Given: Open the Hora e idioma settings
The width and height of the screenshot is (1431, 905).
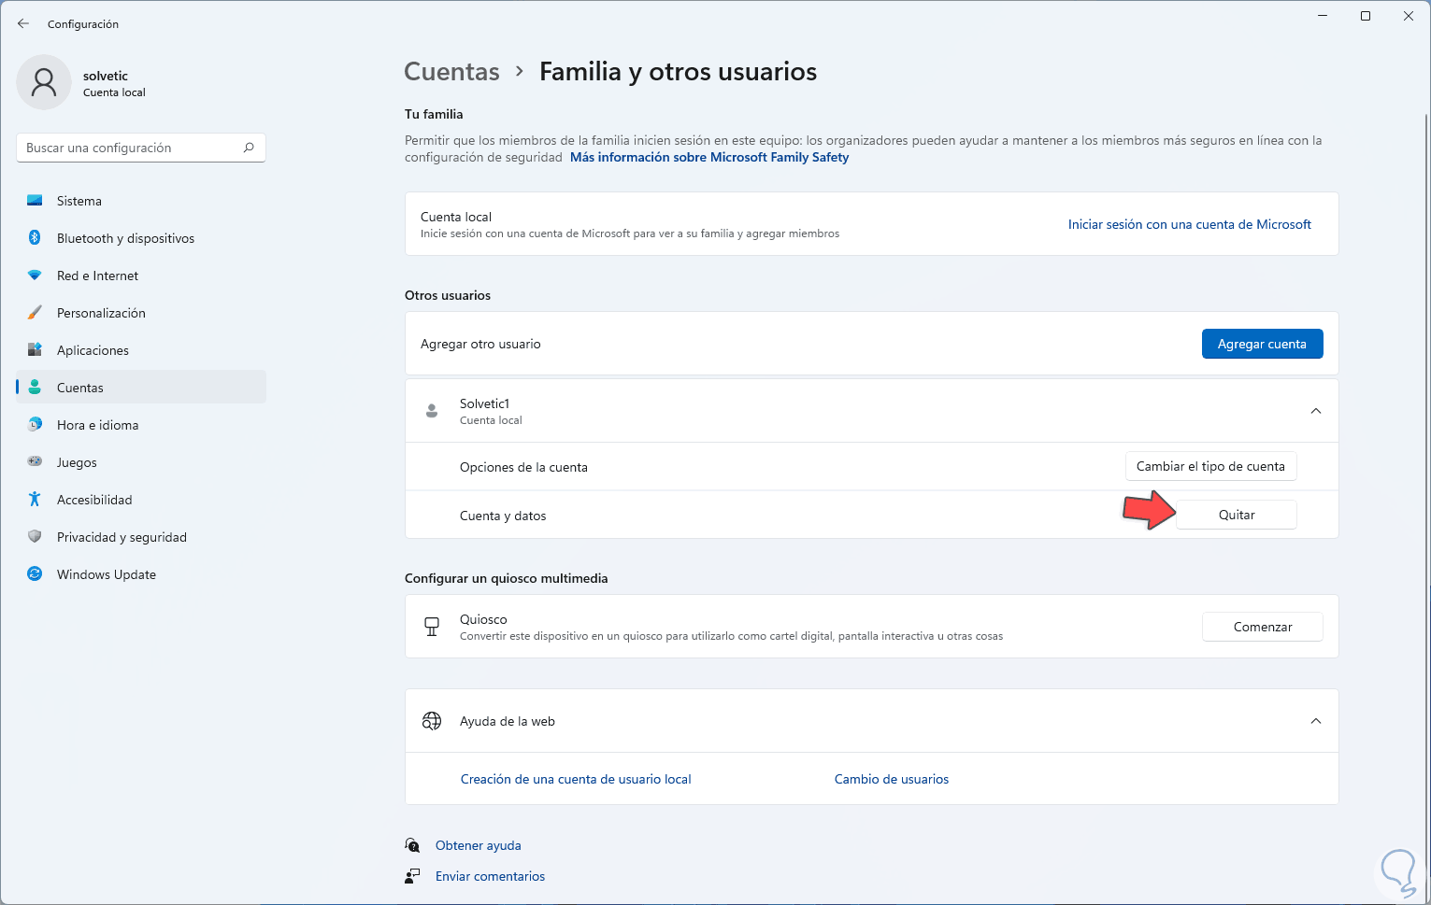Looking at the screenshot, I should [97, 425].
